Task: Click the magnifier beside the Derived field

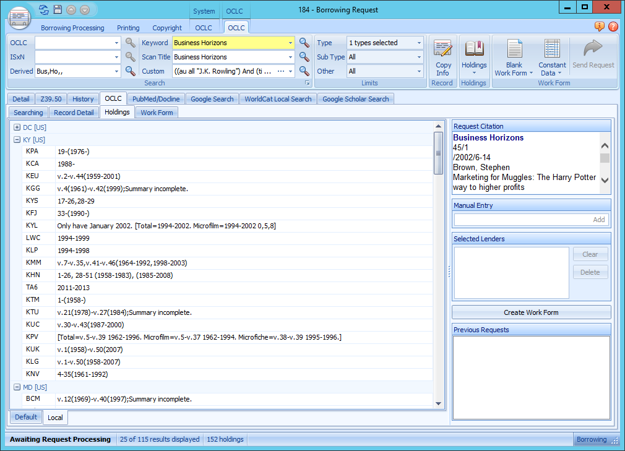Action: pyautogui.click(x=129, y=71)
